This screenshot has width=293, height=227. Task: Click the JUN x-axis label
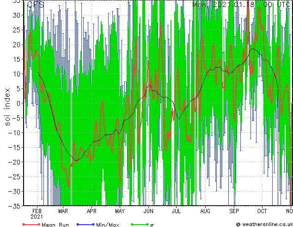(x=148, y=211)
